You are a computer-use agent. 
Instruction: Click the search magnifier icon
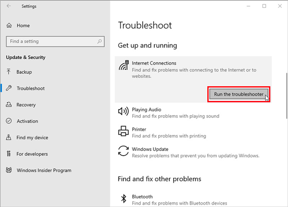[100, 41]
